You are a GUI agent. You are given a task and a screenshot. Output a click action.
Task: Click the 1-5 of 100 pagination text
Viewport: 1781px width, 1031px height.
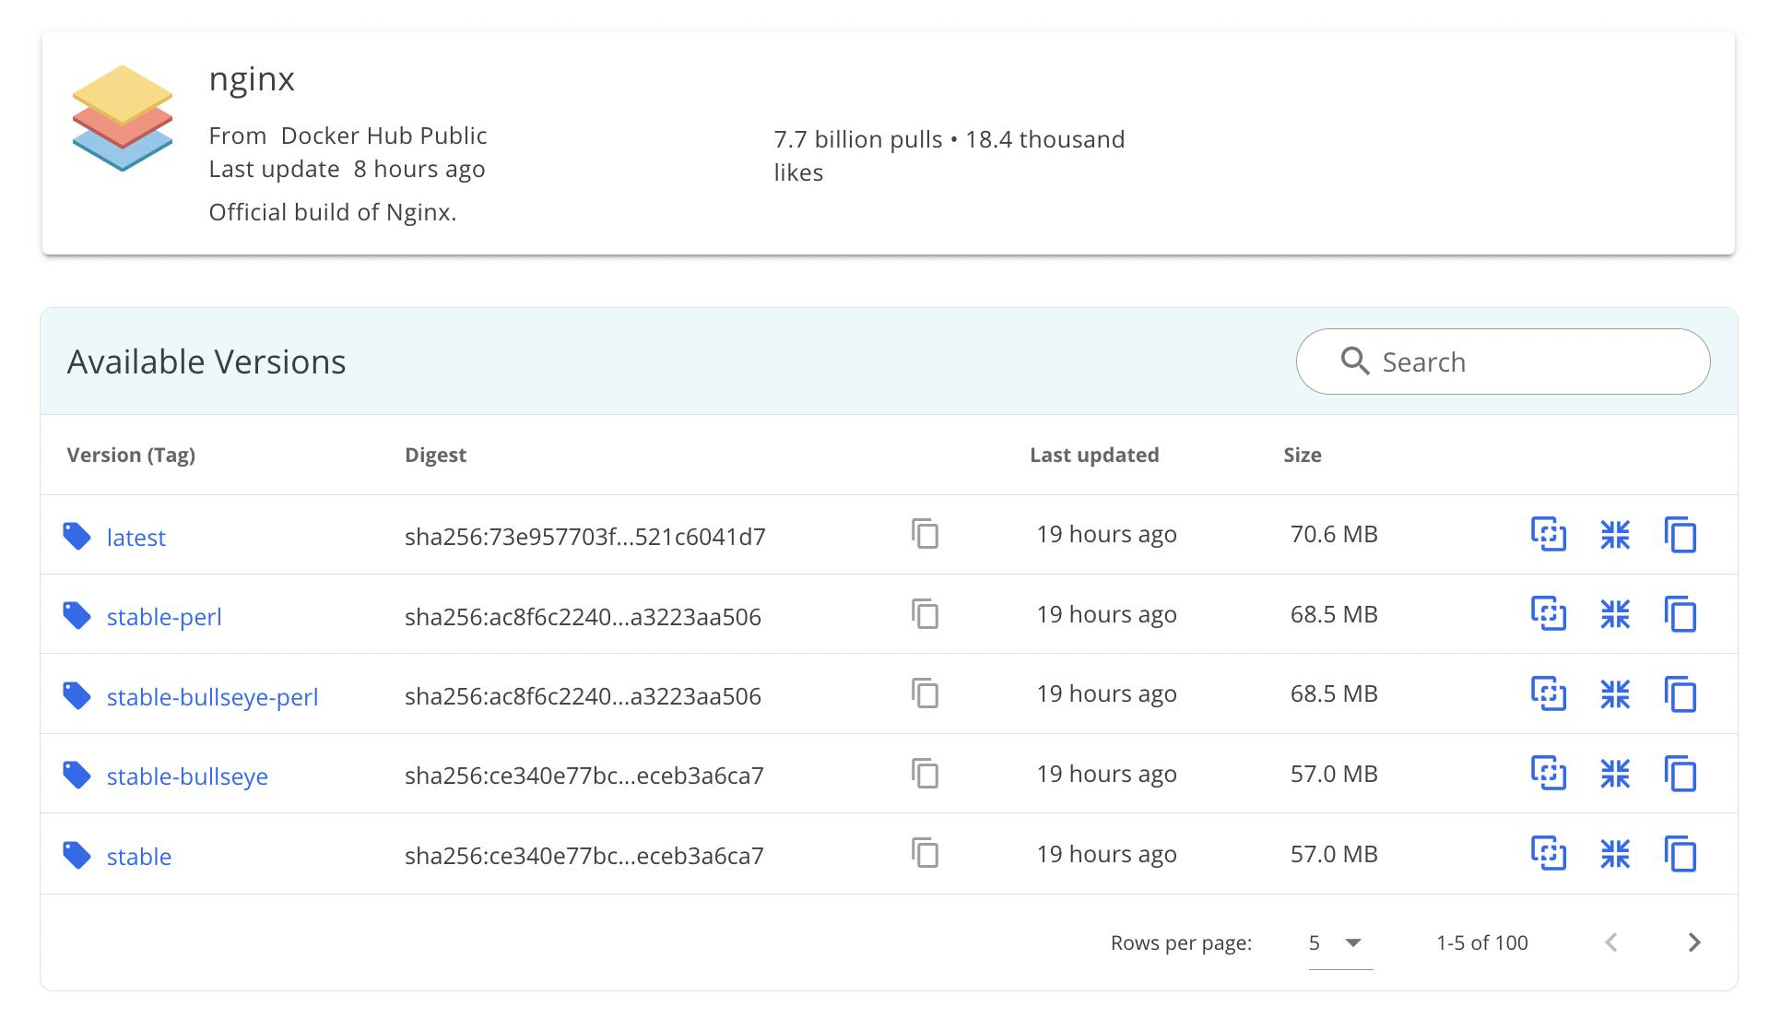coord(1482,942)
